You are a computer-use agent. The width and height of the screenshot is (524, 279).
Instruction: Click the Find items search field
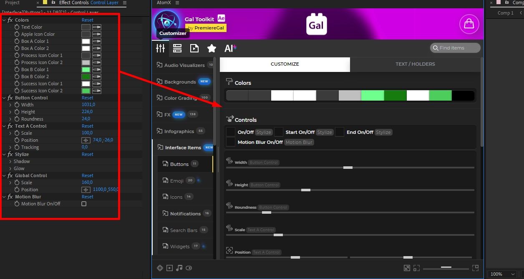pyautogui.click(x=455, y=47)
